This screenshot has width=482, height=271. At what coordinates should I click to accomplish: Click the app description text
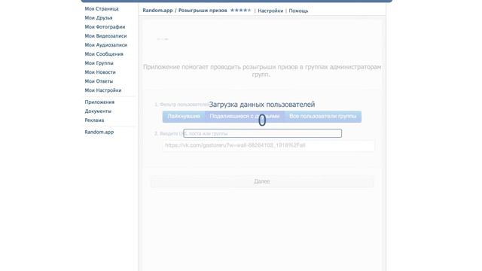pyautogui.click(x=262, y=71)
